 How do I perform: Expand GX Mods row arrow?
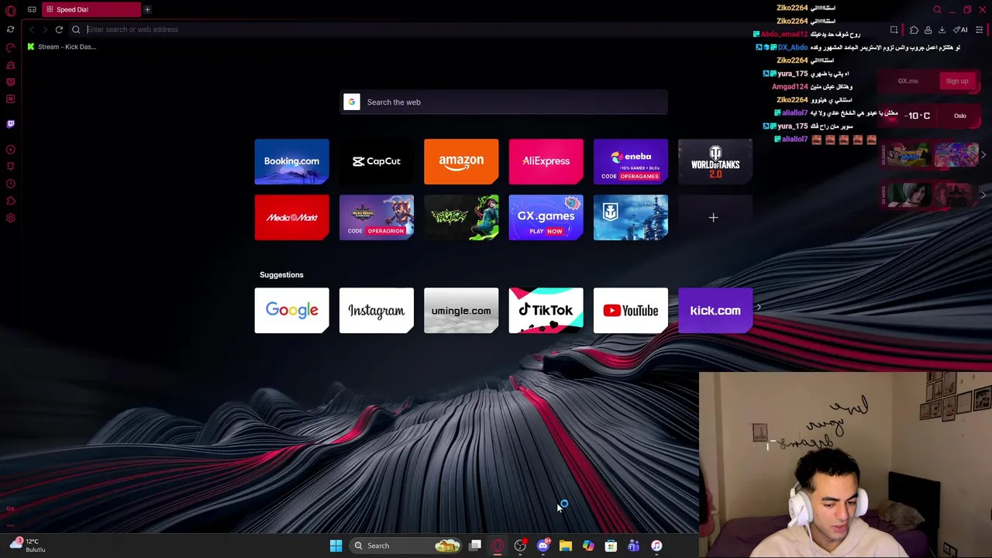983,195
